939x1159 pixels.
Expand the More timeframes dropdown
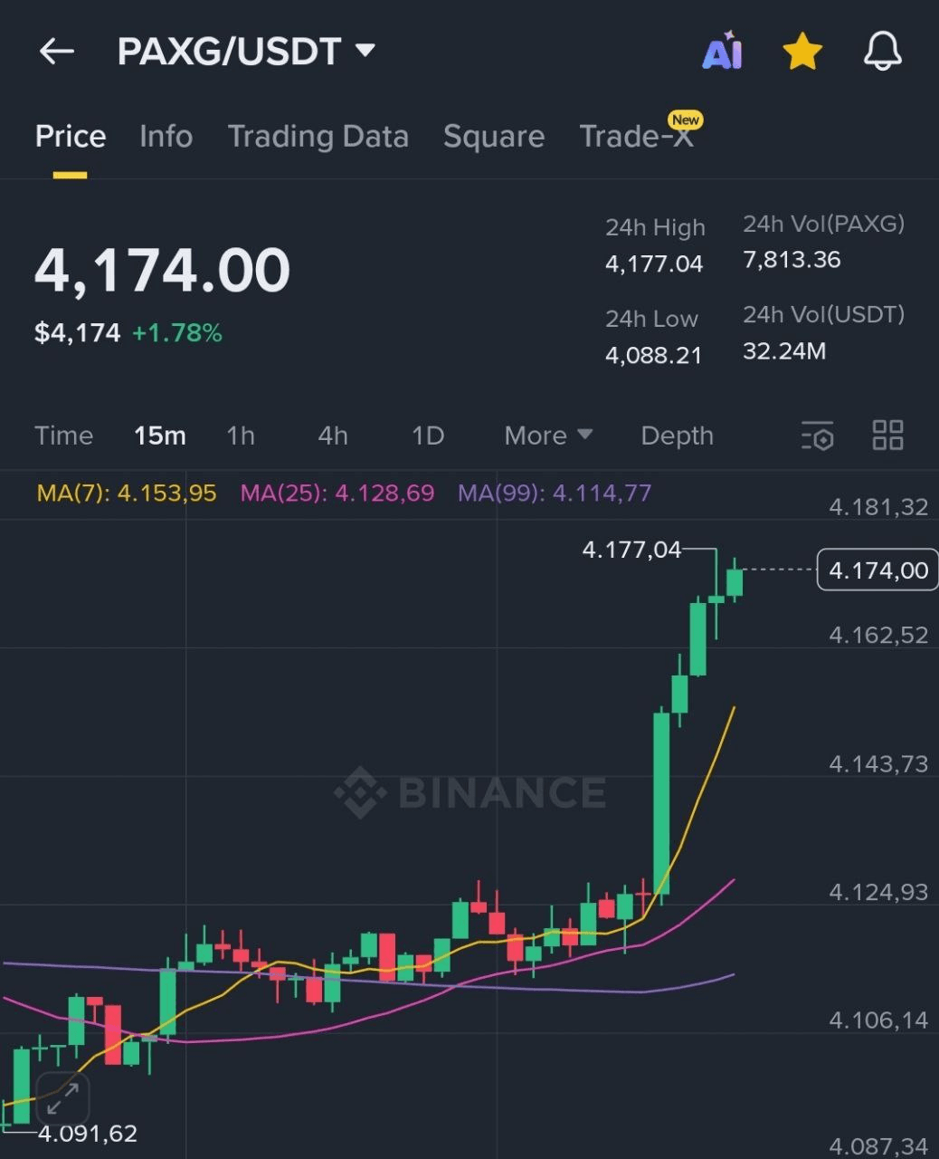pyautogui.click(x=545, y=436)
